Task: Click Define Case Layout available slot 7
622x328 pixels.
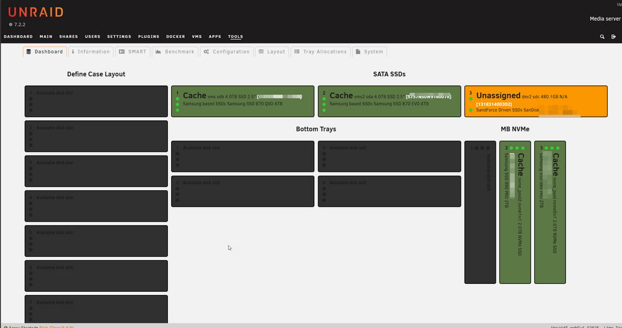Action: coord(96,309)
